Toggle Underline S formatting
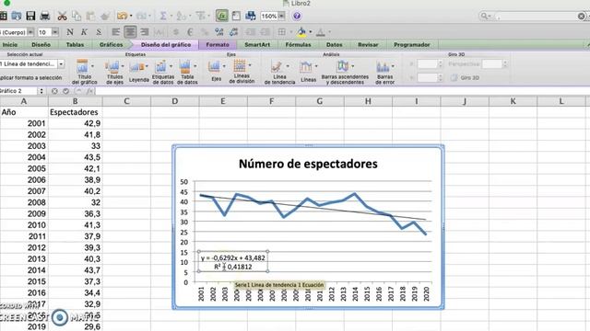This screenshot has height=331, width=590. 99,32
